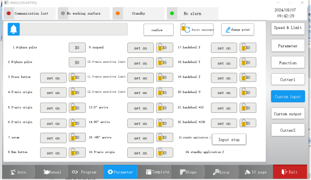Go to the IO page tab
The height and width of the screenshot is (180, 311).
pyautogui.click(x=256, y=172)
